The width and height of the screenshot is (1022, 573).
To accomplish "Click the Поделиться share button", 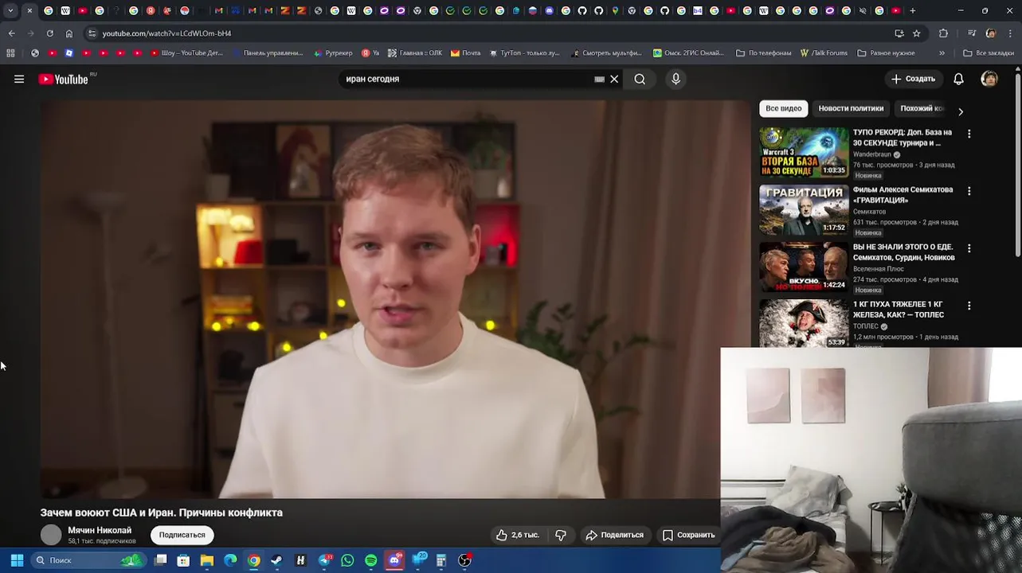I will point(614,535).
